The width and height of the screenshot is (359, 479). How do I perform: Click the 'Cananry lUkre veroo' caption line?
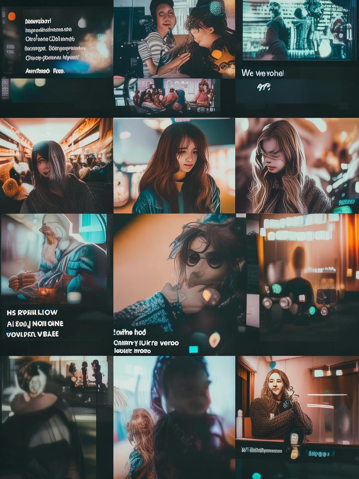click(x=146, y=343)
